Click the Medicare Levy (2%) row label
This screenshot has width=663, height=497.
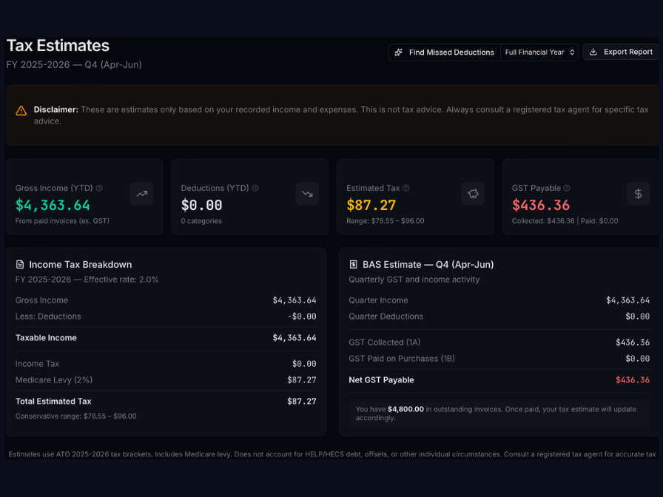pos(54,380)
